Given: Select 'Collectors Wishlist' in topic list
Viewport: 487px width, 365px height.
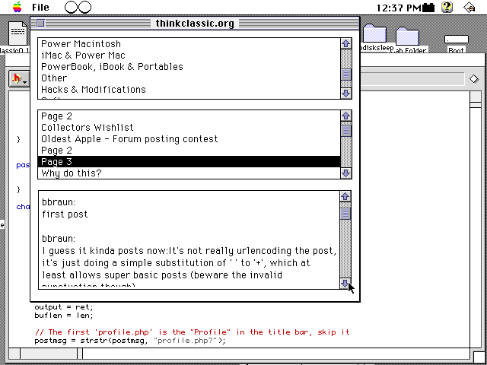Looking at the screenshot, I should click(x=87, y=128).
